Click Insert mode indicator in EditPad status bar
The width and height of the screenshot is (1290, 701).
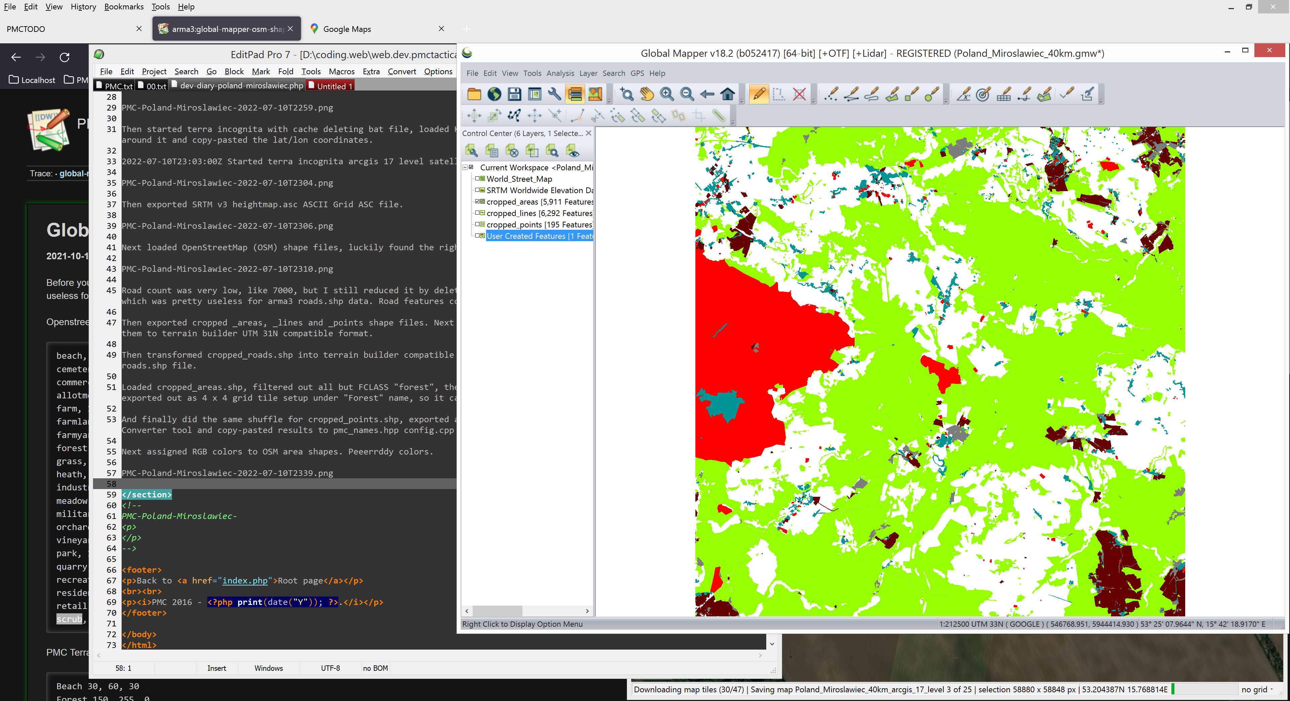coord(216,668)
